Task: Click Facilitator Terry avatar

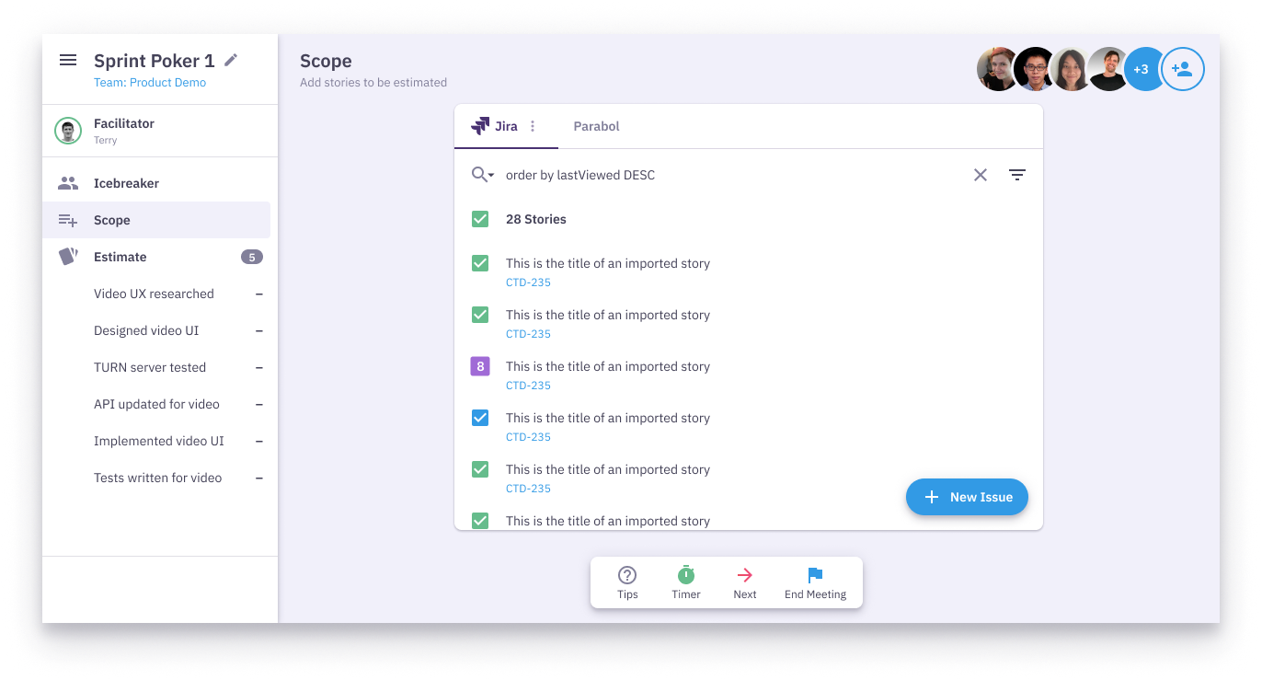Action: (x=68, y=131)
